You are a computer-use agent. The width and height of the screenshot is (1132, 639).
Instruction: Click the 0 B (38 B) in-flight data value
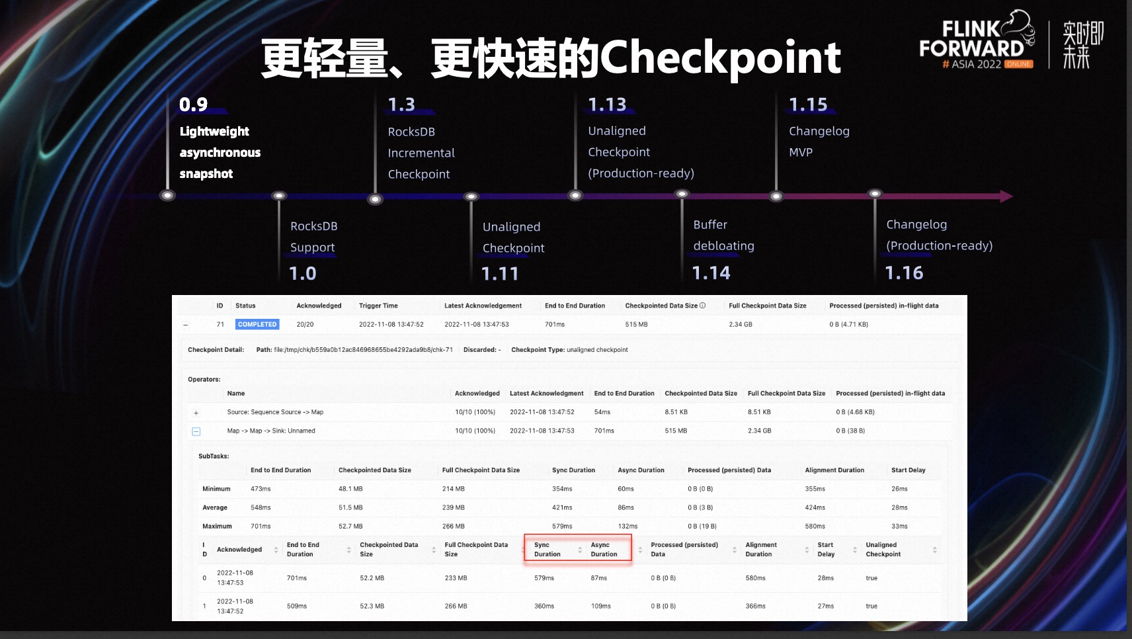click(850, 431)
